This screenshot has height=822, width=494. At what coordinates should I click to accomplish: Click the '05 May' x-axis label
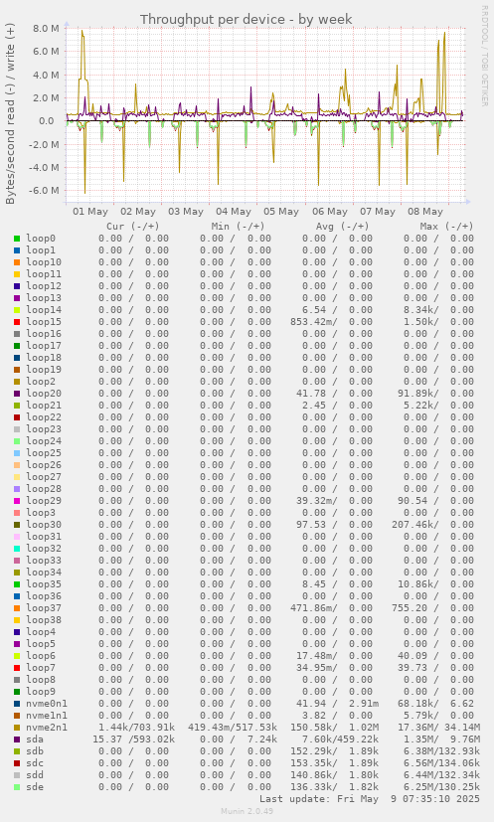[281, 212]
